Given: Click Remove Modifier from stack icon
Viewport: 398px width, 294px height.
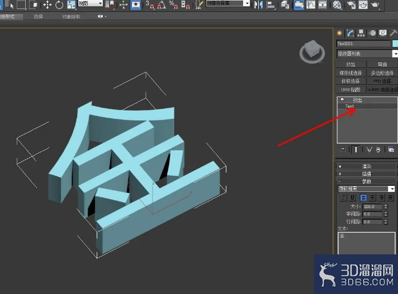Looking at the screenshot, I should [378, 150].
